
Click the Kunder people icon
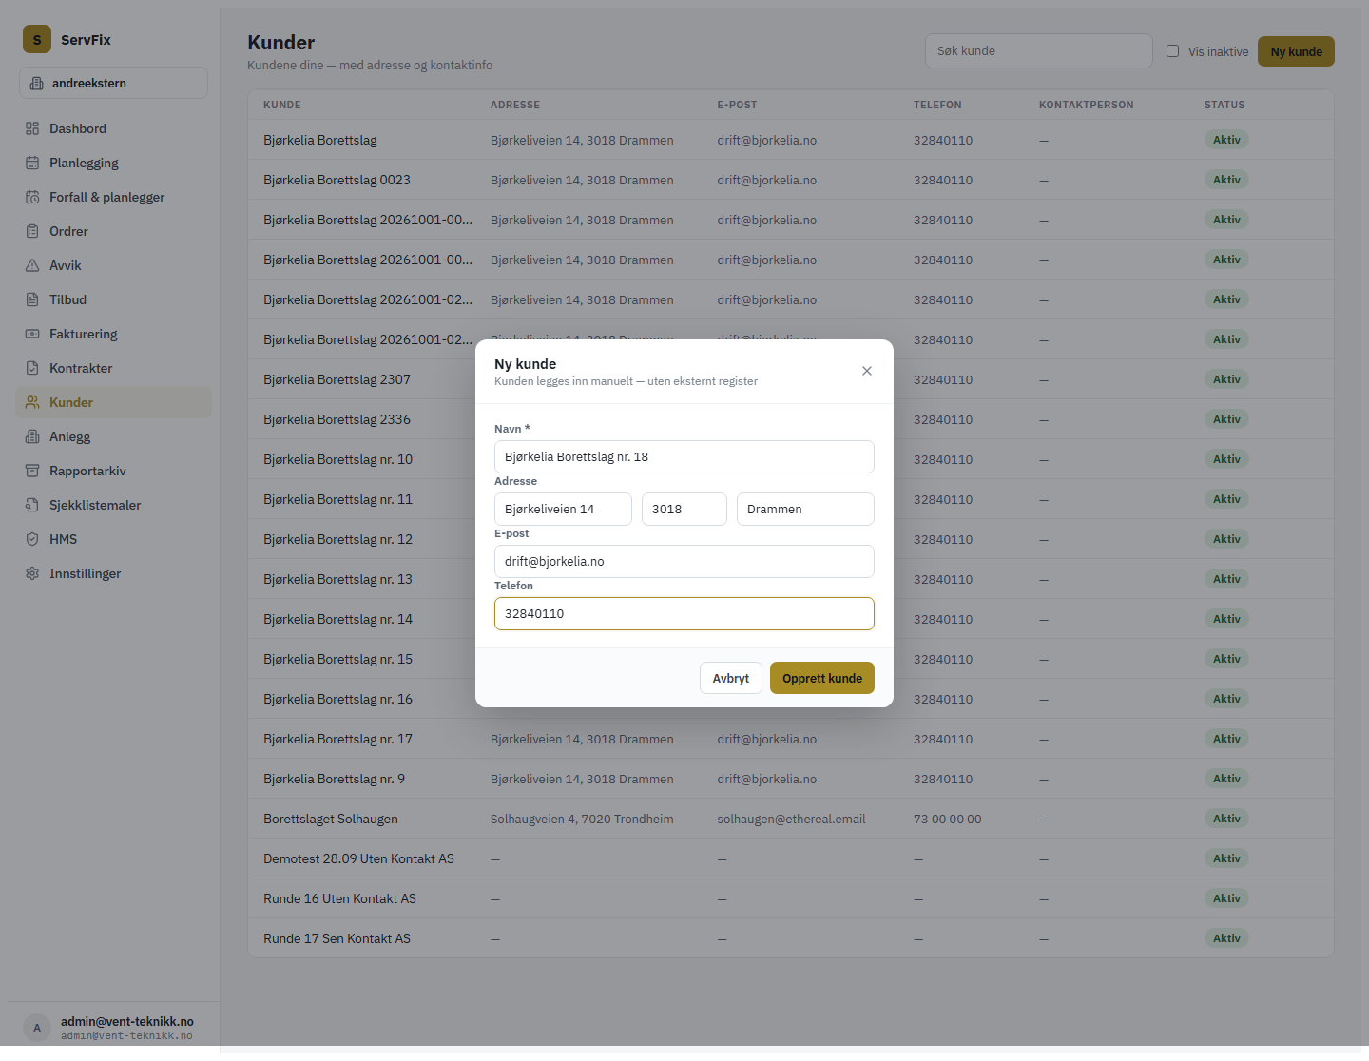click(32, 402)
